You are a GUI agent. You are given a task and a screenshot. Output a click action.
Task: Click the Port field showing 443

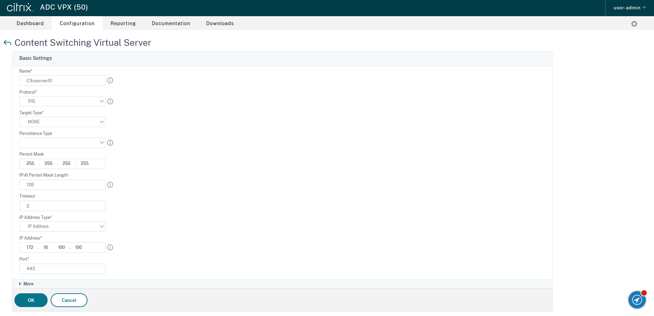(62, 269)
